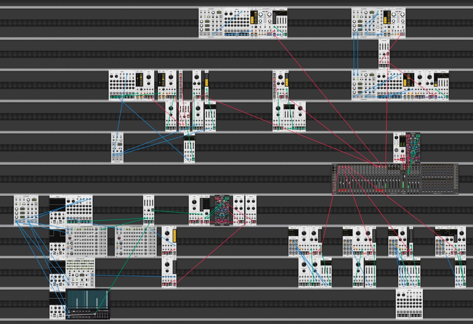Select the GATE-SEQ-64 module
Viewport: 473px width, 324px height.
(x=80, y=273)
